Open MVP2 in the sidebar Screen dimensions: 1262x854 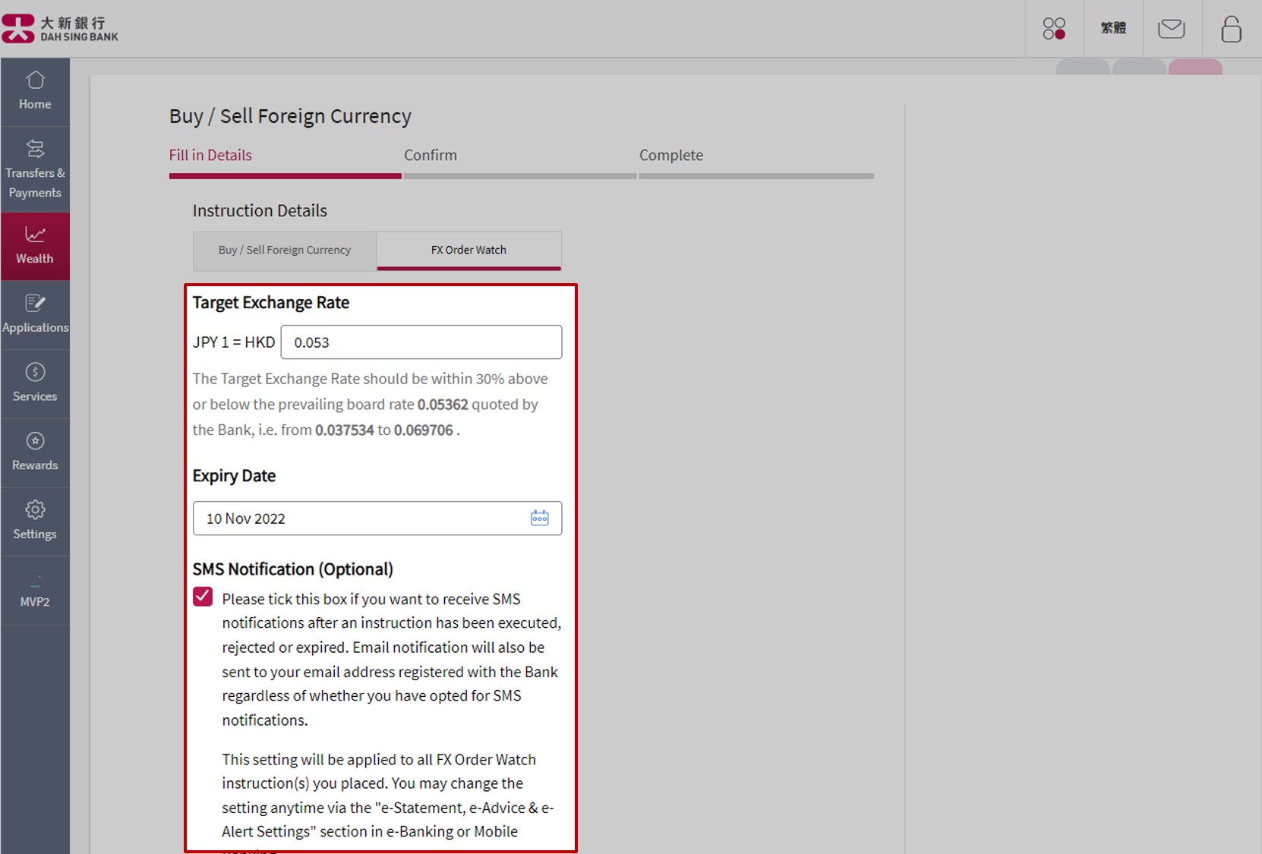pyautogui.click(x=35, y=591)
